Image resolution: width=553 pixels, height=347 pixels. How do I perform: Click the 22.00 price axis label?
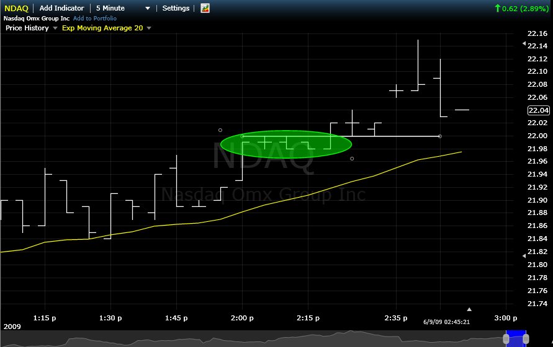tap(537, 136)
